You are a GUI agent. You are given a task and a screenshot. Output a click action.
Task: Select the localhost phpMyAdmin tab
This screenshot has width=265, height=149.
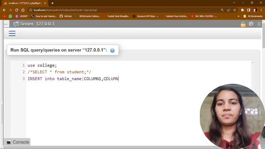(25, 3)
